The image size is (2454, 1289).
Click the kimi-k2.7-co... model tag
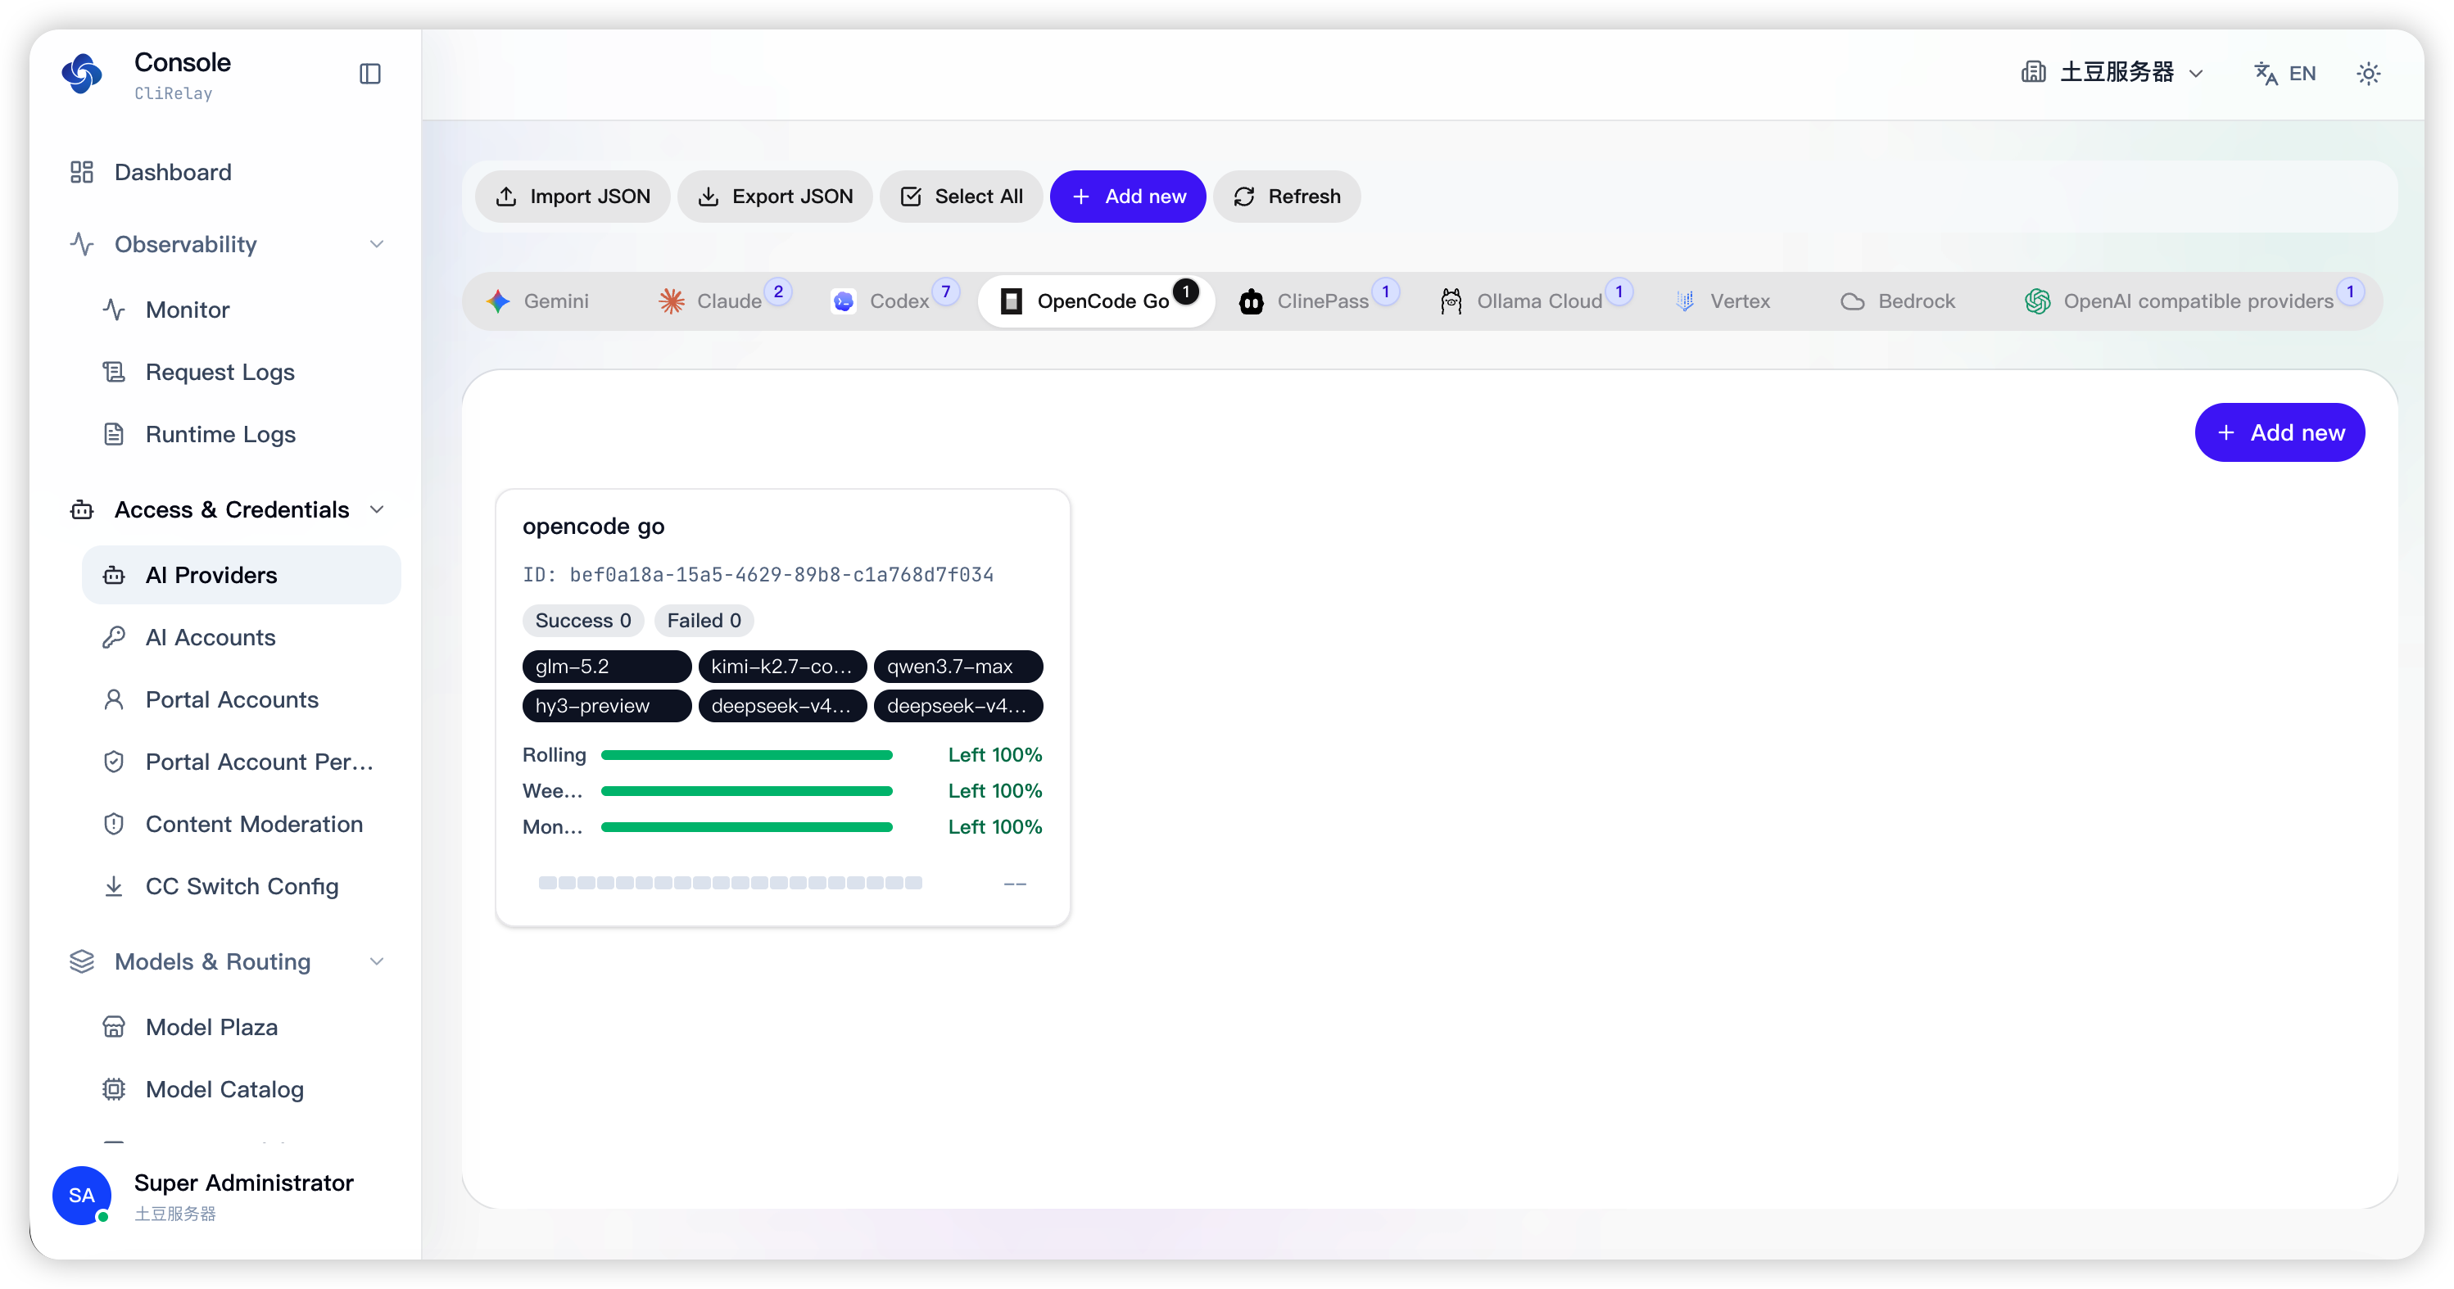[782, 667]
